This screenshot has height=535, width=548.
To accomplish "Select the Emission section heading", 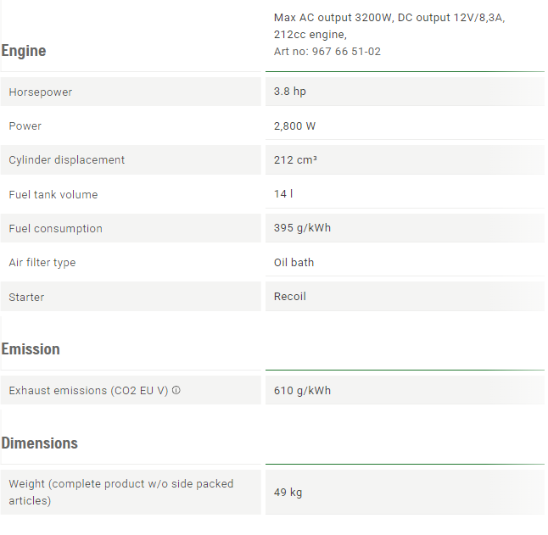I will point(31,349).
